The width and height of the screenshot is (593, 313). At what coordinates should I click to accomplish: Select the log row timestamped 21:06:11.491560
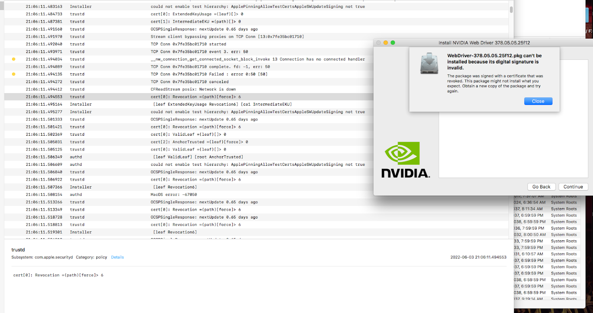(256, 29)
